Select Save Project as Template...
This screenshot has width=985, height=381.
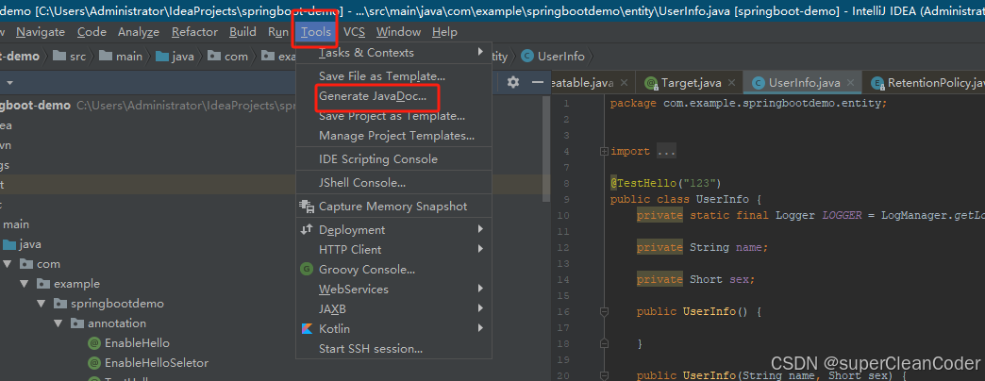[x=392, y=116]
